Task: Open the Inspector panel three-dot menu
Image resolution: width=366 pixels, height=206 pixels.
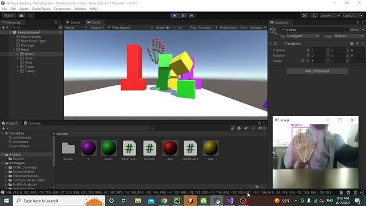Action: 362,22
